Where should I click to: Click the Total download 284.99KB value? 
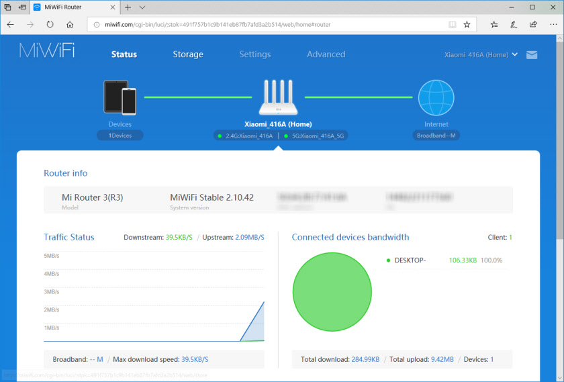[365, 359]
